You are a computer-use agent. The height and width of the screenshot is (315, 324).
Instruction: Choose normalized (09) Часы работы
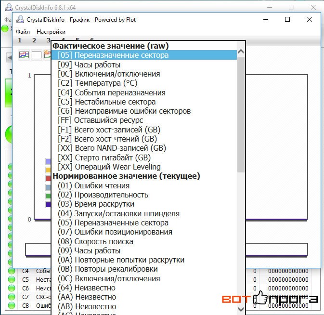click(x=144, y=251)
